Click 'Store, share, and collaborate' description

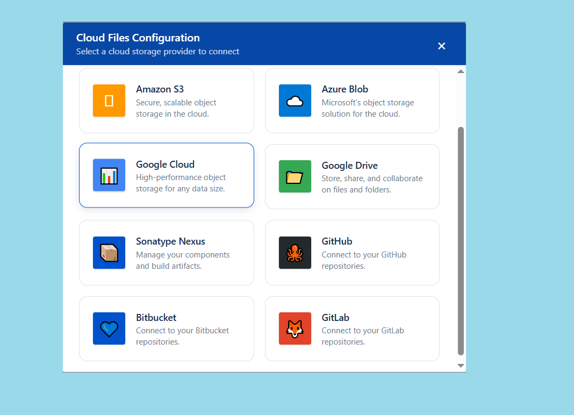[372, 184]
